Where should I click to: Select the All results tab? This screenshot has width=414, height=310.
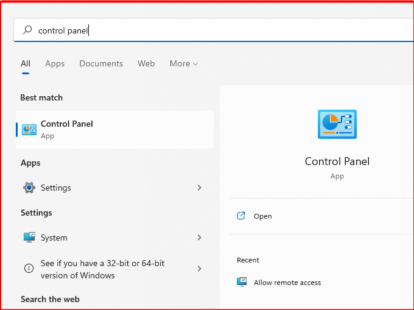click(26, 63)
